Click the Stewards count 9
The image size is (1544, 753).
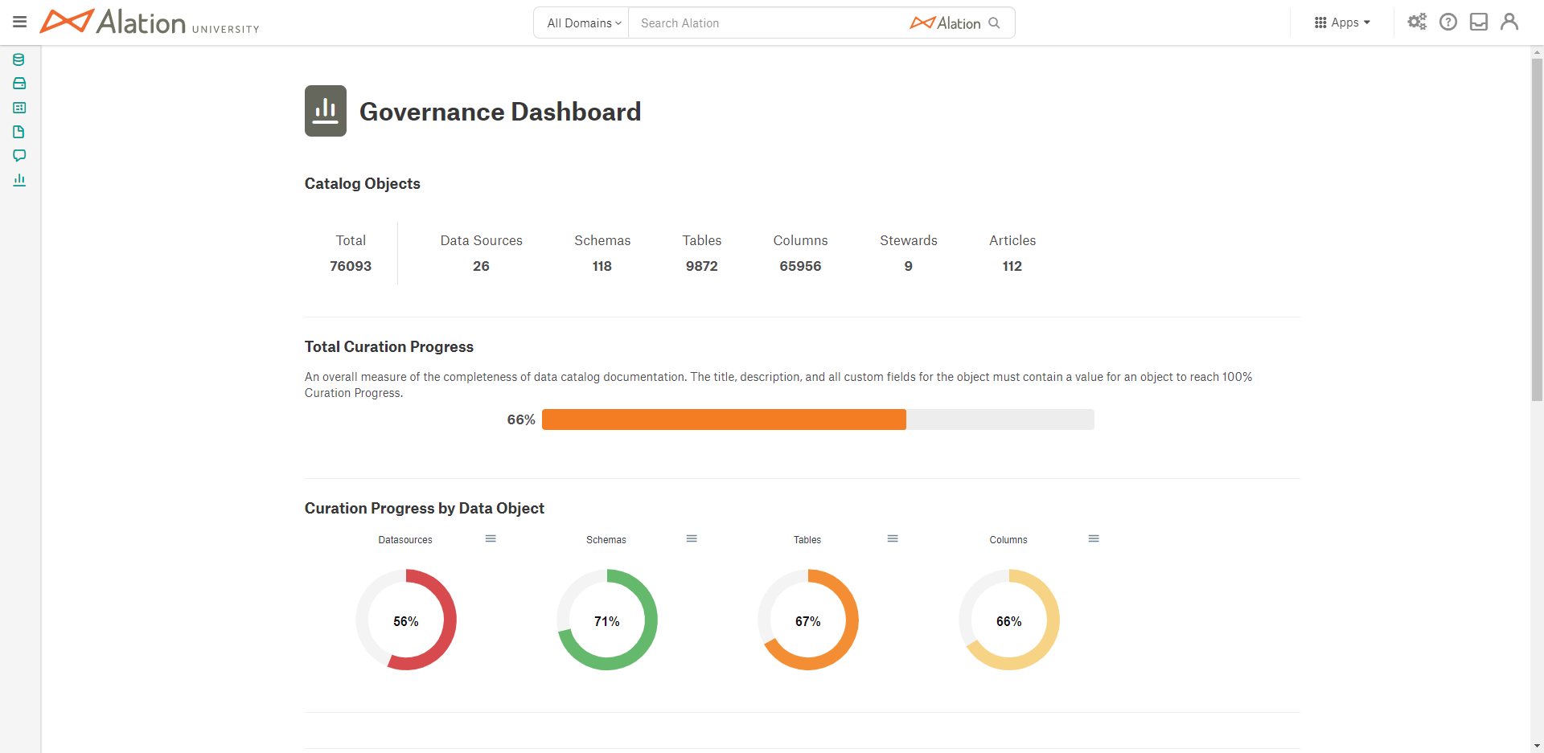tap(909, 266)
